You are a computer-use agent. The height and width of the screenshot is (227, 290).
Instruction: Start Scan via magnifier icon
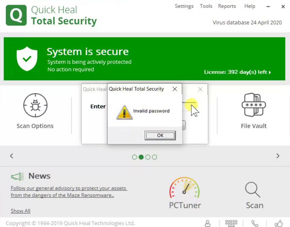(253, 190)
